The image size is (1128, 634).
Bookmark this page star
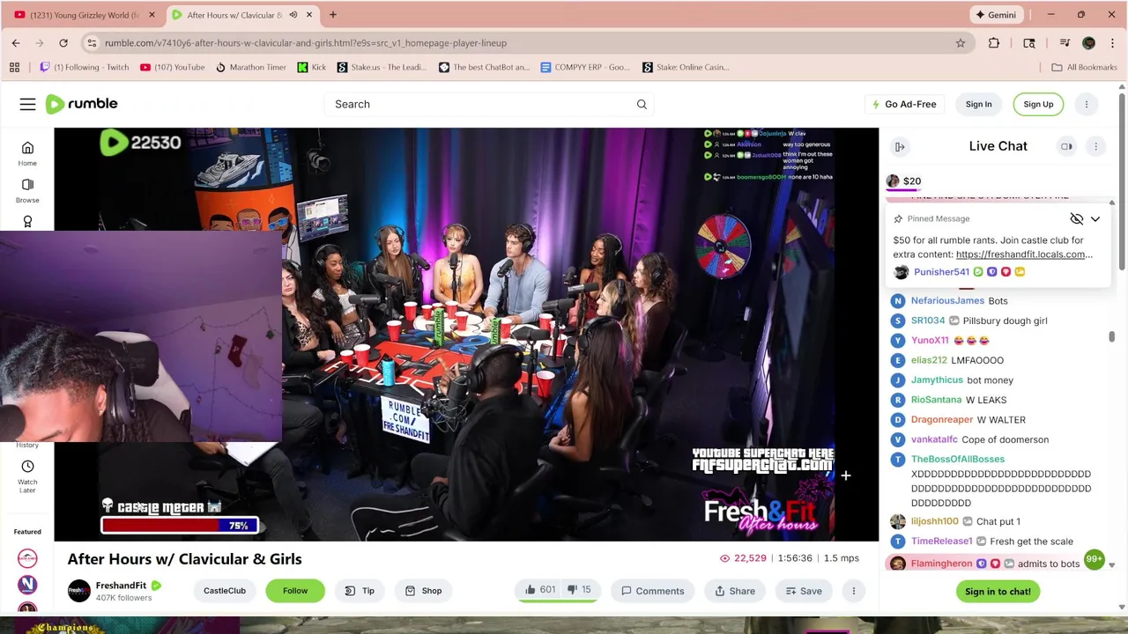[x=960, y=43]
